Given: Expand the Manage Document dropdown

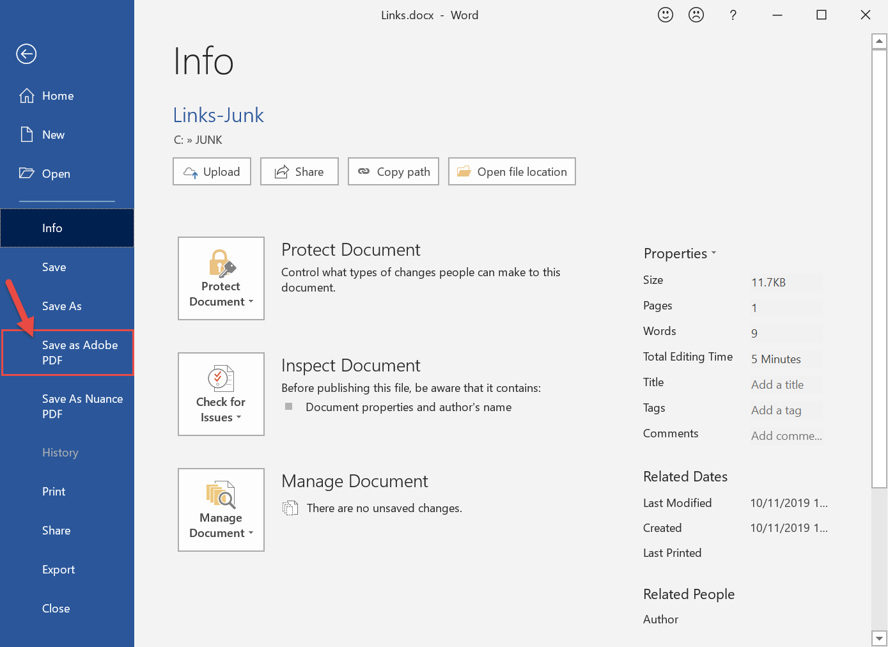Looking at the screenshot, I should pyautogui.click(x=221, y=510).
